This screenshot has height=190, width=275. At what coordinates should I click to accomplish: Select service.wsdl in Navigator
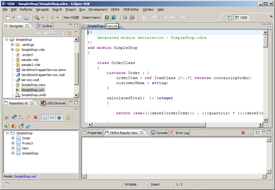[x=30, y=80]
